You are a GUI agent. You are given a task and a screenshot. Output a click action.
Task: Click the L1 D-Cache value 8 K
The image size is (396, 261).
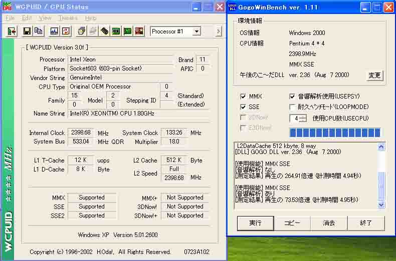81,169
